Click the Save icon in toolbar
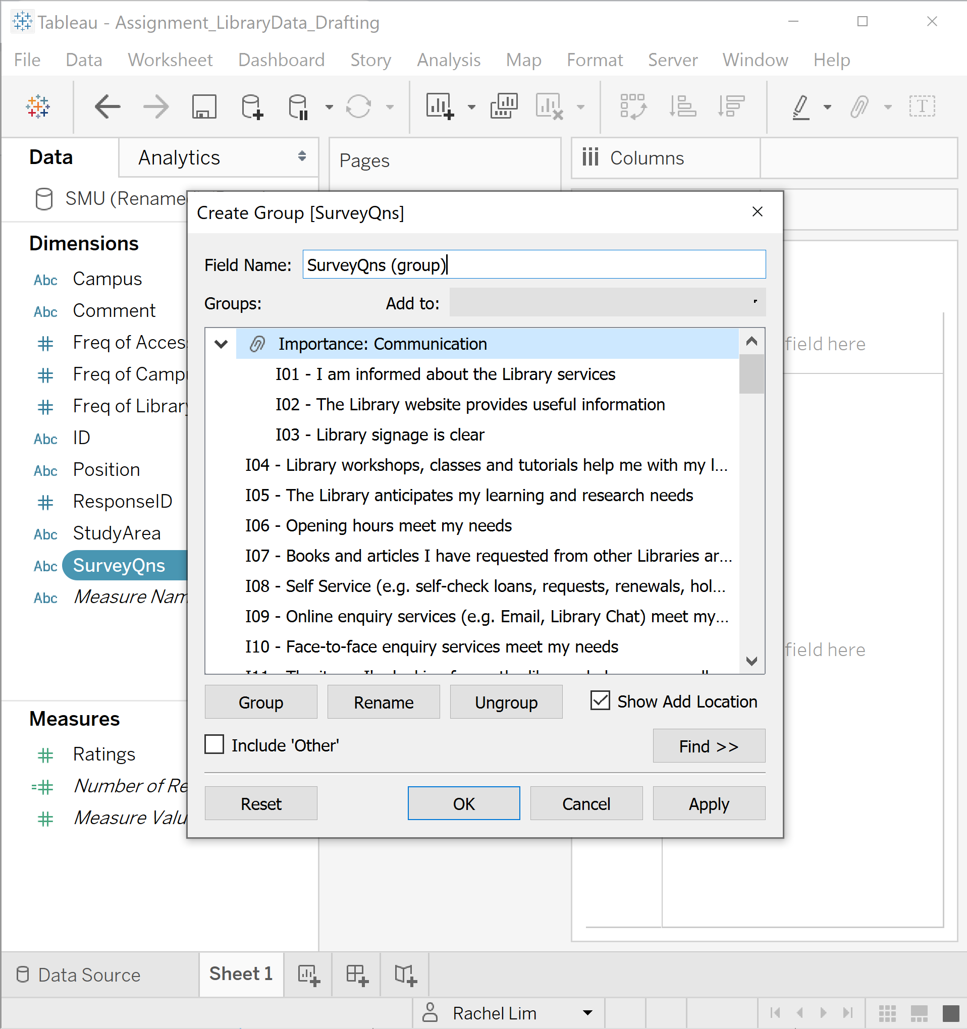Screen dimensions: 967x1029 coord(204,107)
